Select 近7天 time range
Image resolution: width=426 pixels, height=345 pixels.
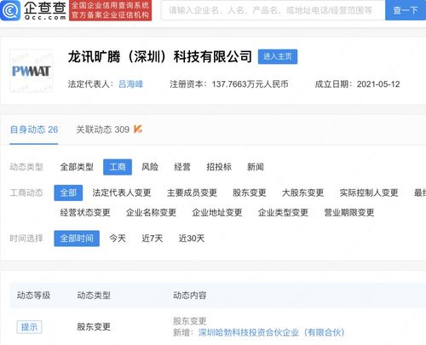(153, 239)
